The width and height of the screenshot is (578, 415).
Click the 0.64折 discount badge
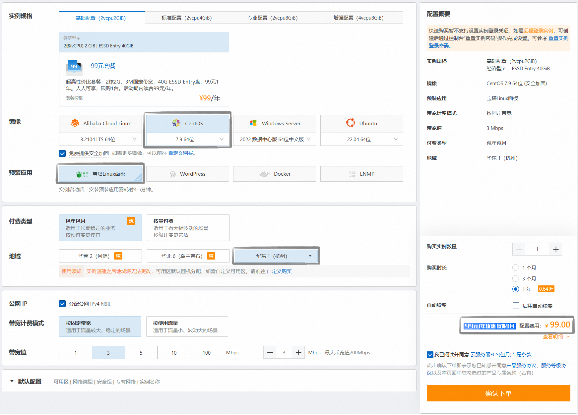(546, 289)
